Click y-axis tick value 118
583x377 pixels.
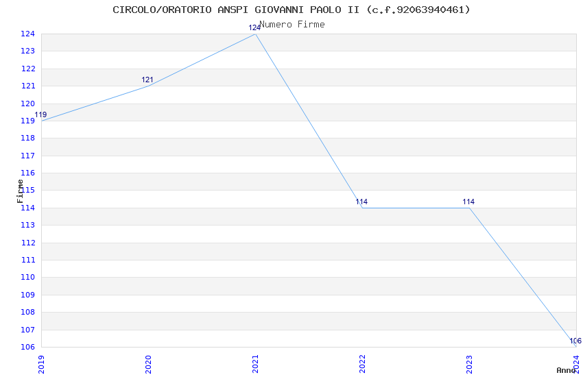tap(28, 138)
